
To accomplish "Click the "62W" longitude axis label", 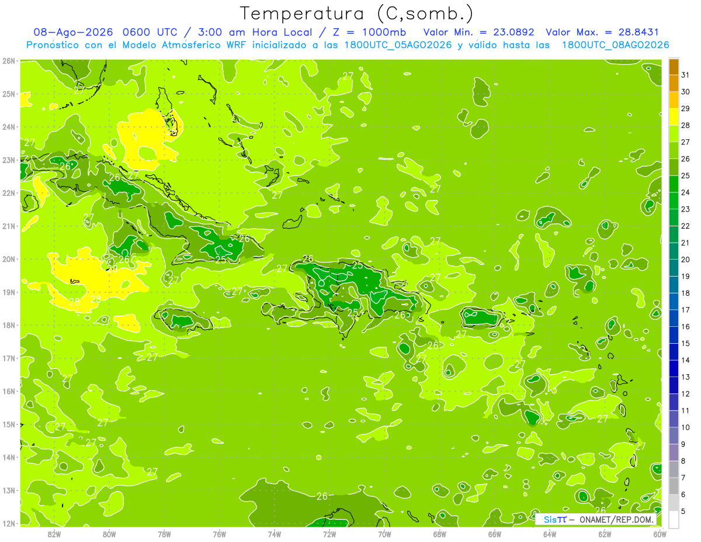I will 605,534.
